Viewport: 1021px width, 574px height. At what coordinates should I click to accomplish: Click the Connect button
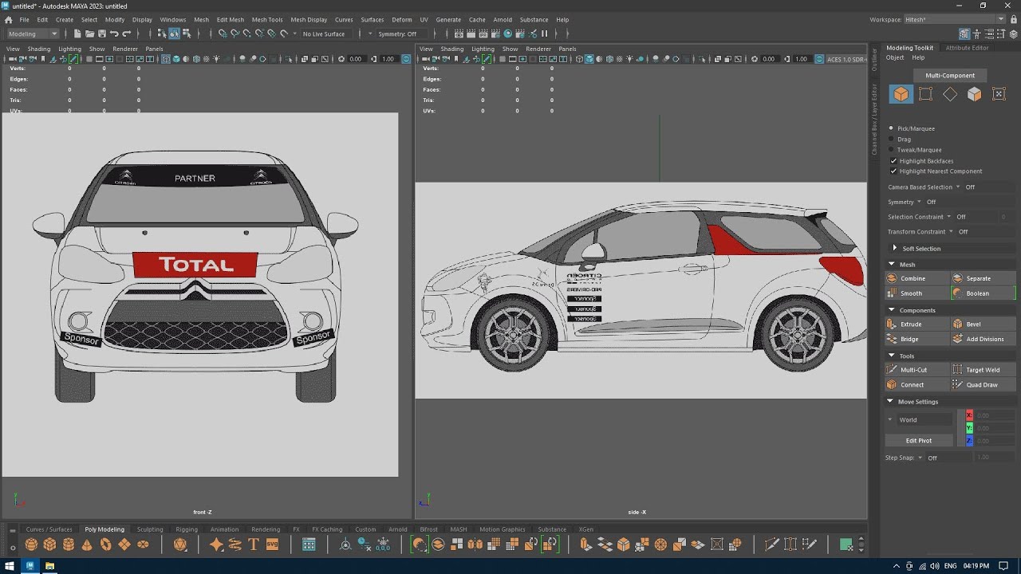(917, 385)
